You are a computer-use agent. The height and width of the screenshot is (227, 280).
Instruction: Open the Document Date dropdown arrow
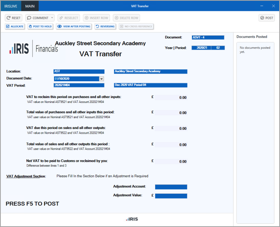point(102,79)
